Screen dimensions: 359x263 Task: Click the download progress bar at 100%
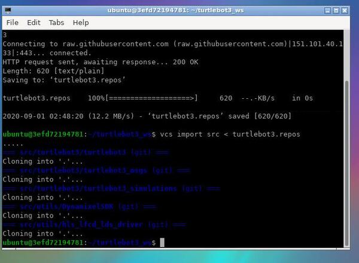pyautogui.click(x=151, y=98)
